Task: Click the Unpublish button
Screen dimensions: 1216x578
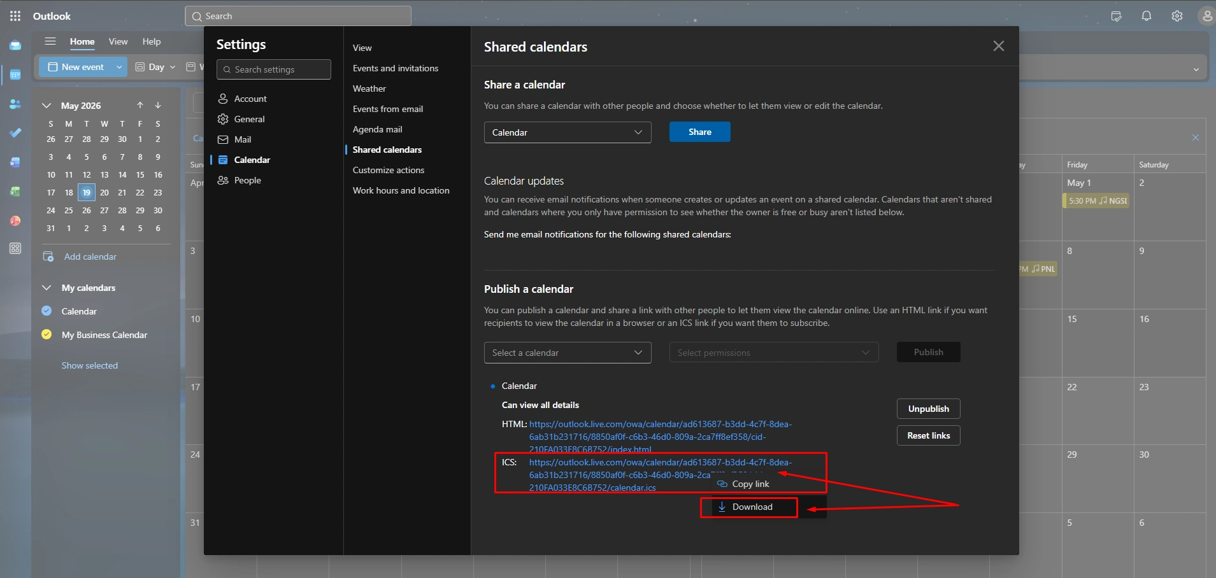Action: coord(929,409)
